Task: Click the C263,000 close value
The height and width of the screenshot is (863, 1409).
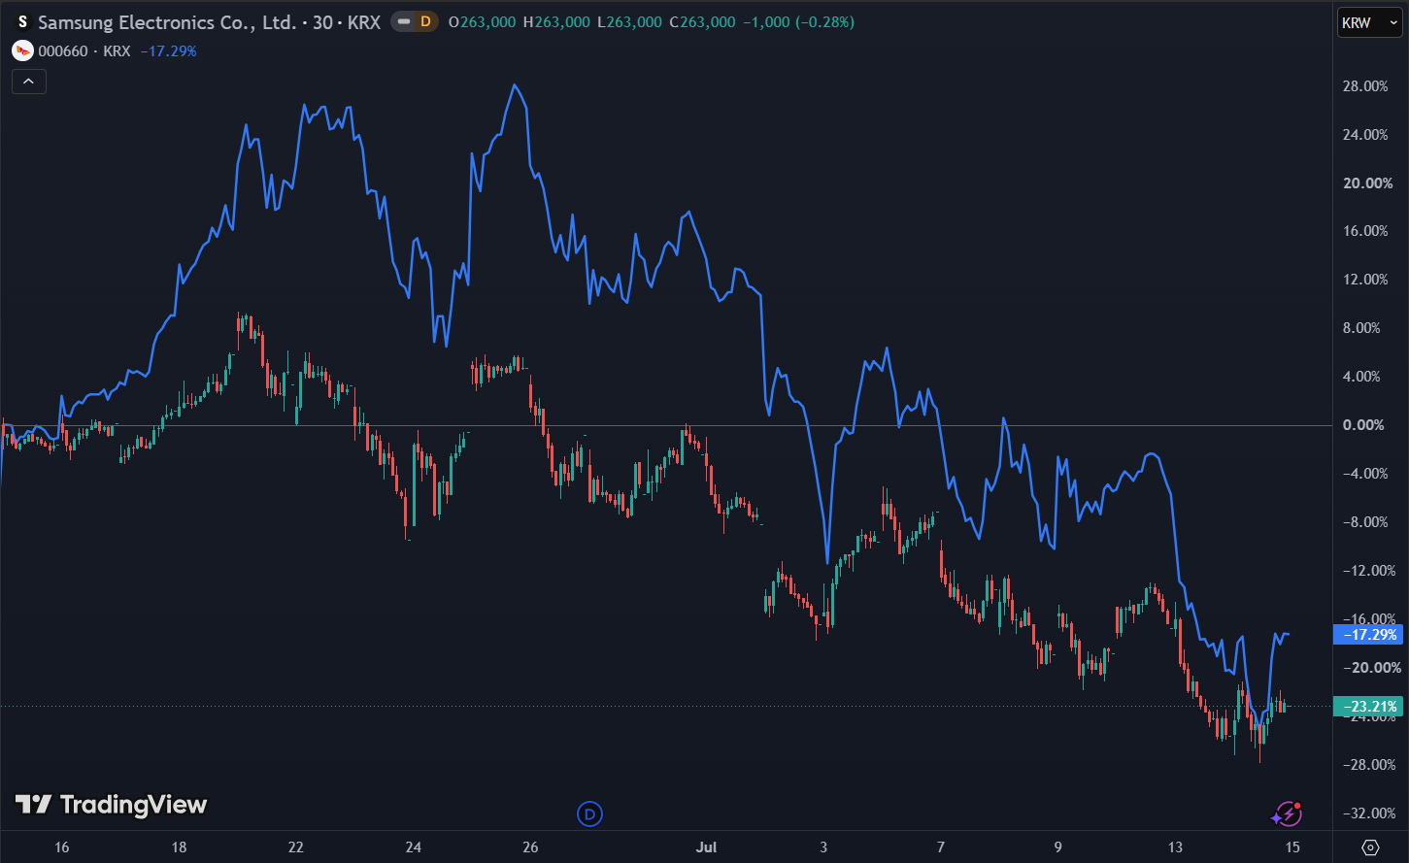Action: coord(703,22)
